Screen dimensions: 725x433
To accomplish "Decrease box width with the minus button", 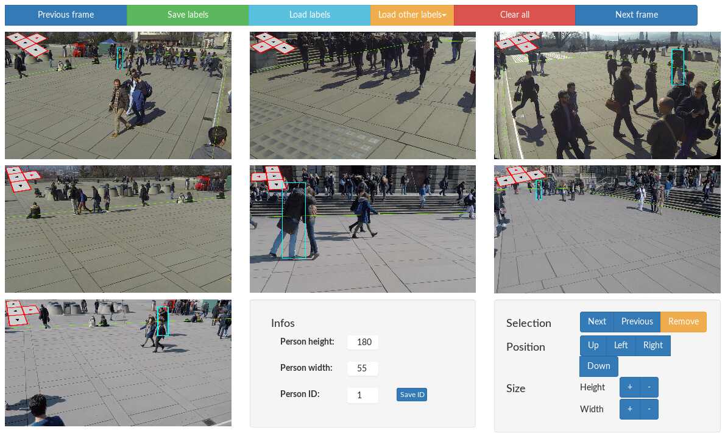I will click(x=649, y=409).
